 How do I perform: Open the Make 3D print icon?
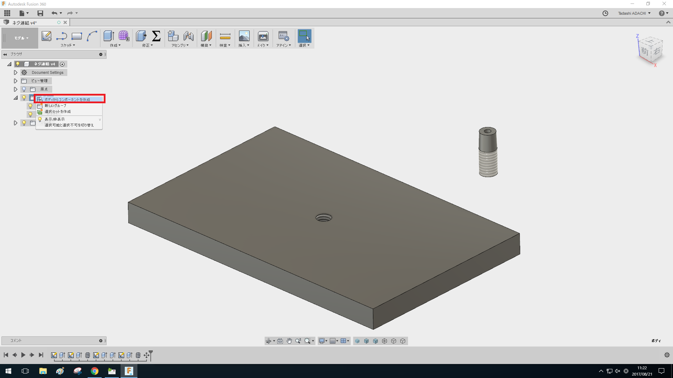point(263,36)
